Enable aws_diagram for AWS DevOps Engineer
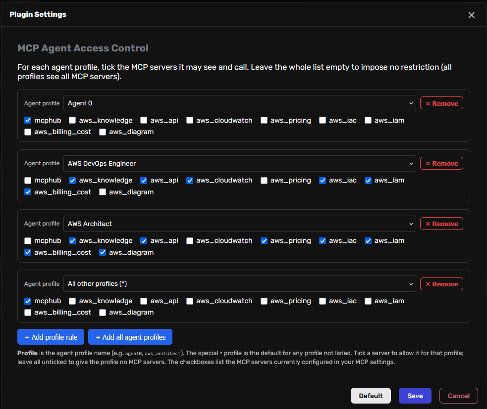This screenshot has width=487, height=409. (103, 192)
